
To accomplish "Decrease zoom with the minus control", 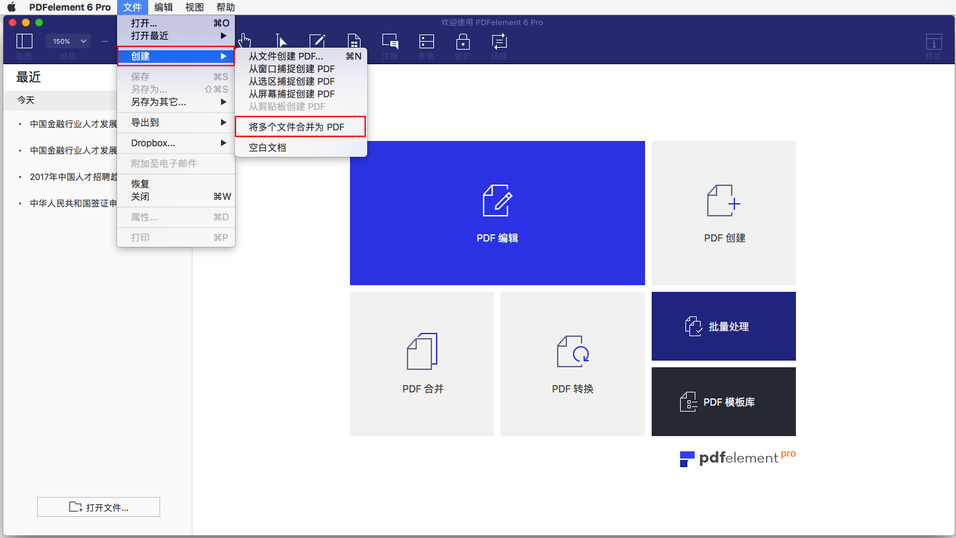I will pyautogui.click(x=104, y=41).
